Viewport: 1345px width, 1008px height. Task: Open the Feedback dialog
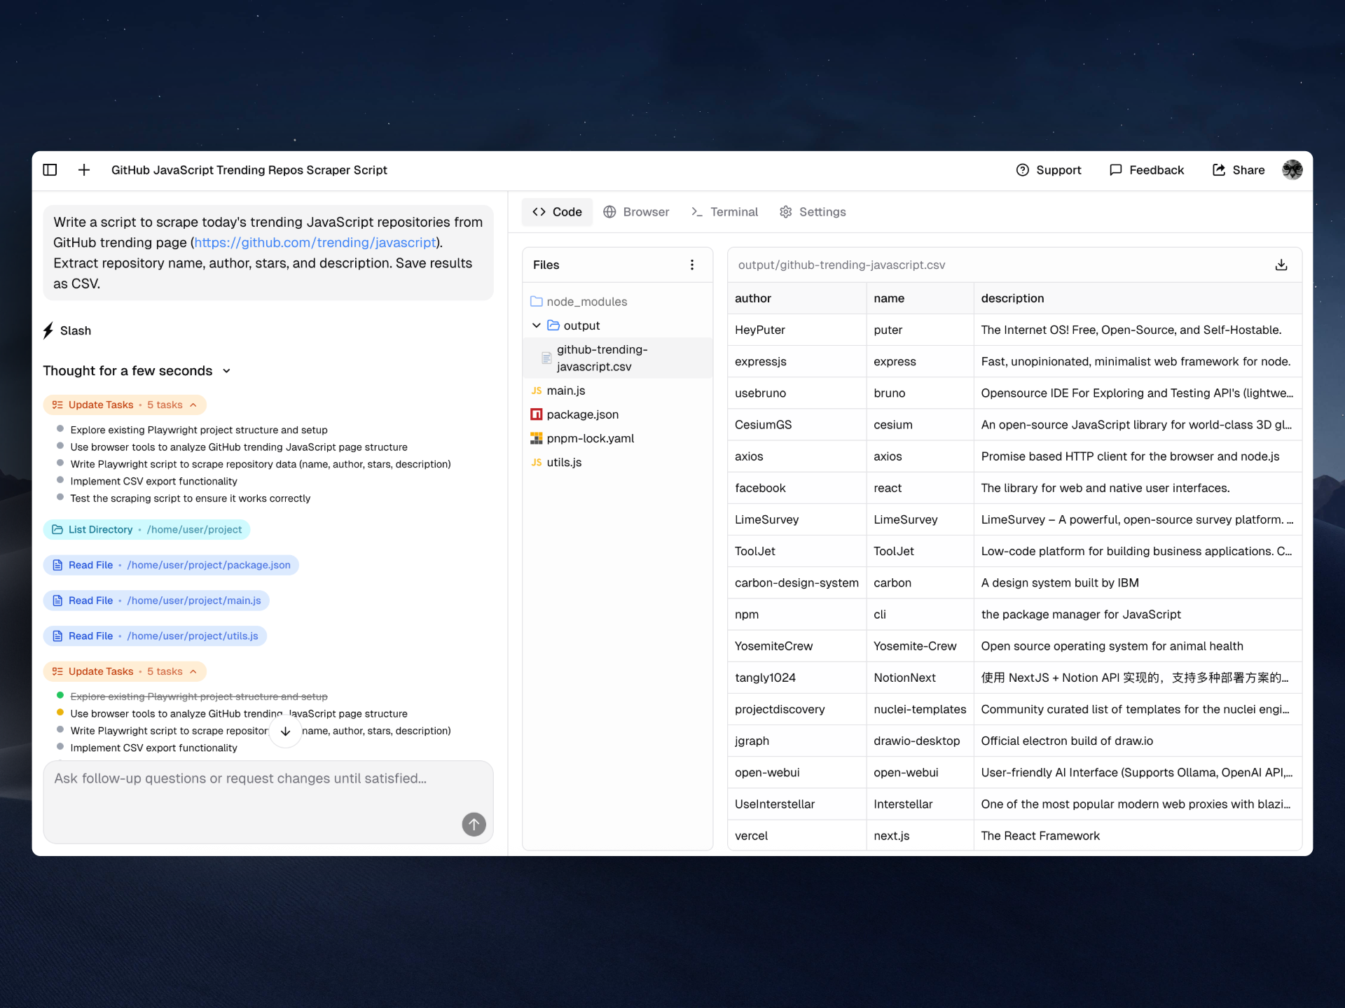coord(1146,170)
